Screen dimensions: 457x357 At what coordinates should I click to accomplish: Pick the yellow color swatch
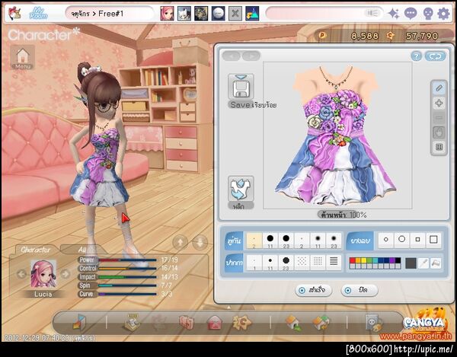[364, 260]
